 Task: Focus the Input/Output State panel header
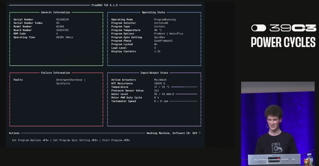point(154,73)
